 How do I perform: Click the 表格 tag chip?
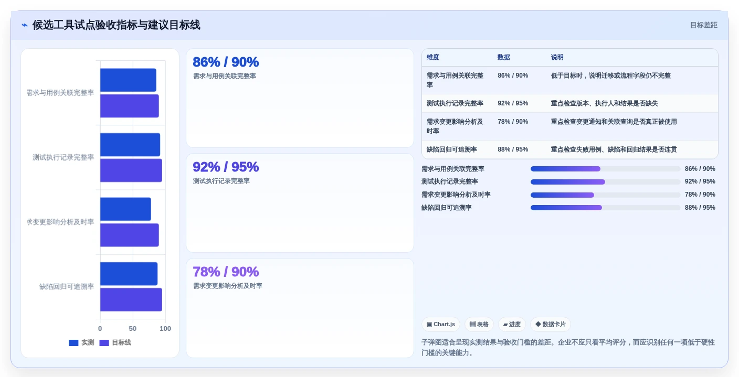[x=479, y=325]
